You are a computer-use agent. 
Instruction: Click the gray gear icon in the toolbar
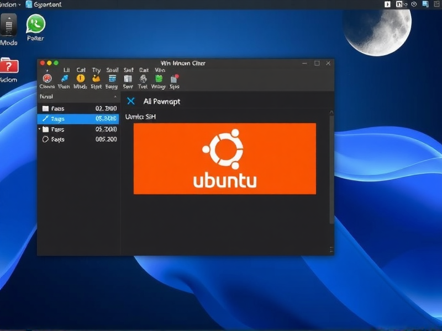(144, 79)
